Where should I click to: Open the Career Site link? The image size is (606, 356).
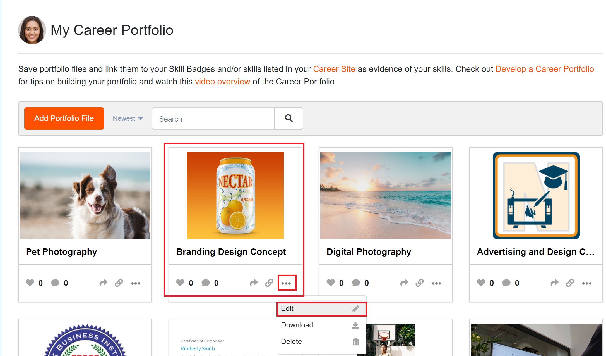pyautogui.click(x=334, y=69)
